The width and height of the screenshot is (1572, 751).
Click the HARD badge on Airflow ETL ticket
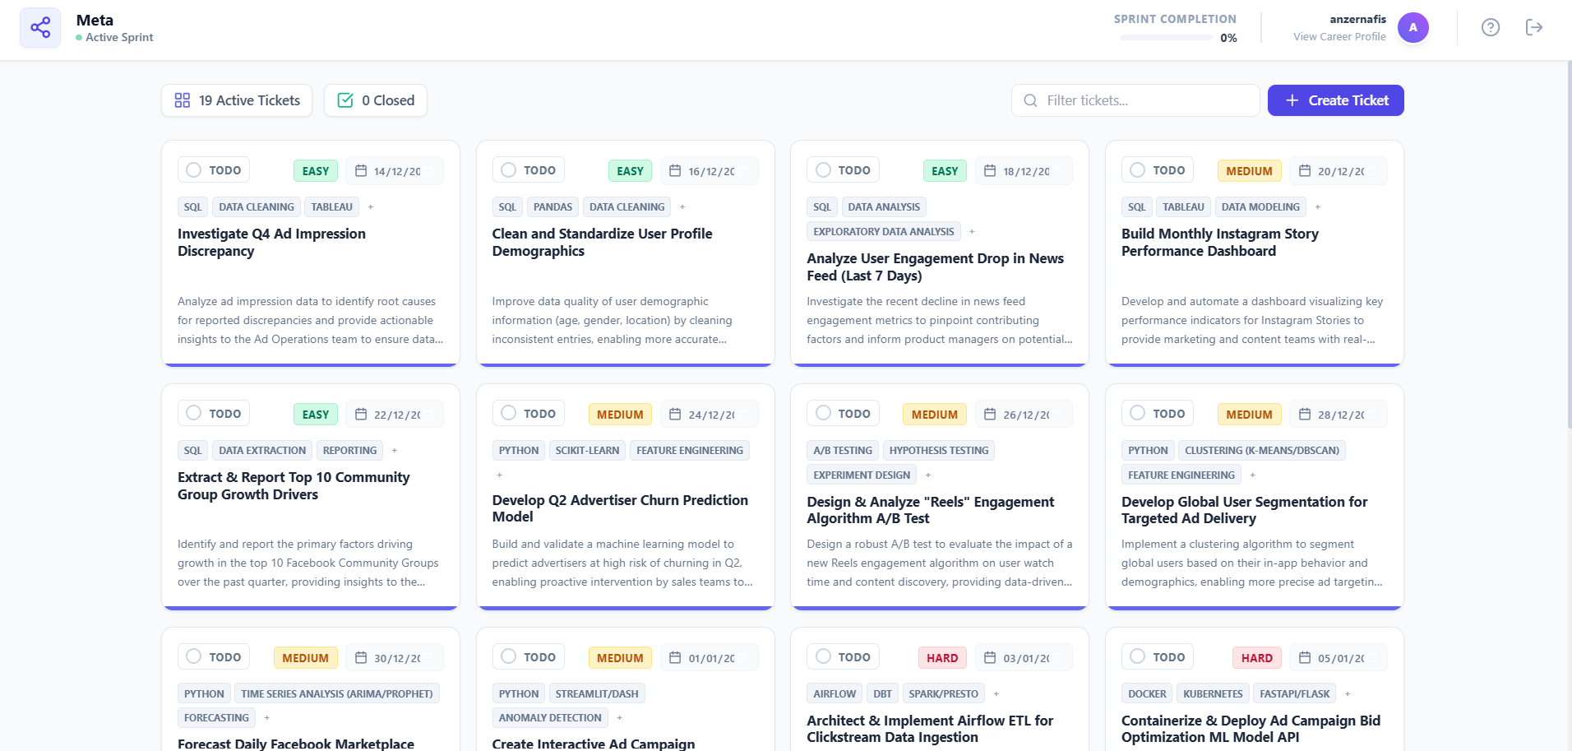click(x=942, y=658)
